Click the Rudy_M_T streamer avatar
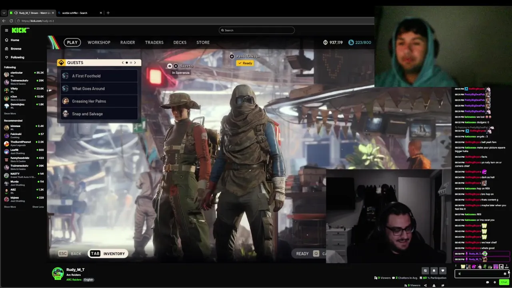512x288 pixels. click(x=58, y=273)
